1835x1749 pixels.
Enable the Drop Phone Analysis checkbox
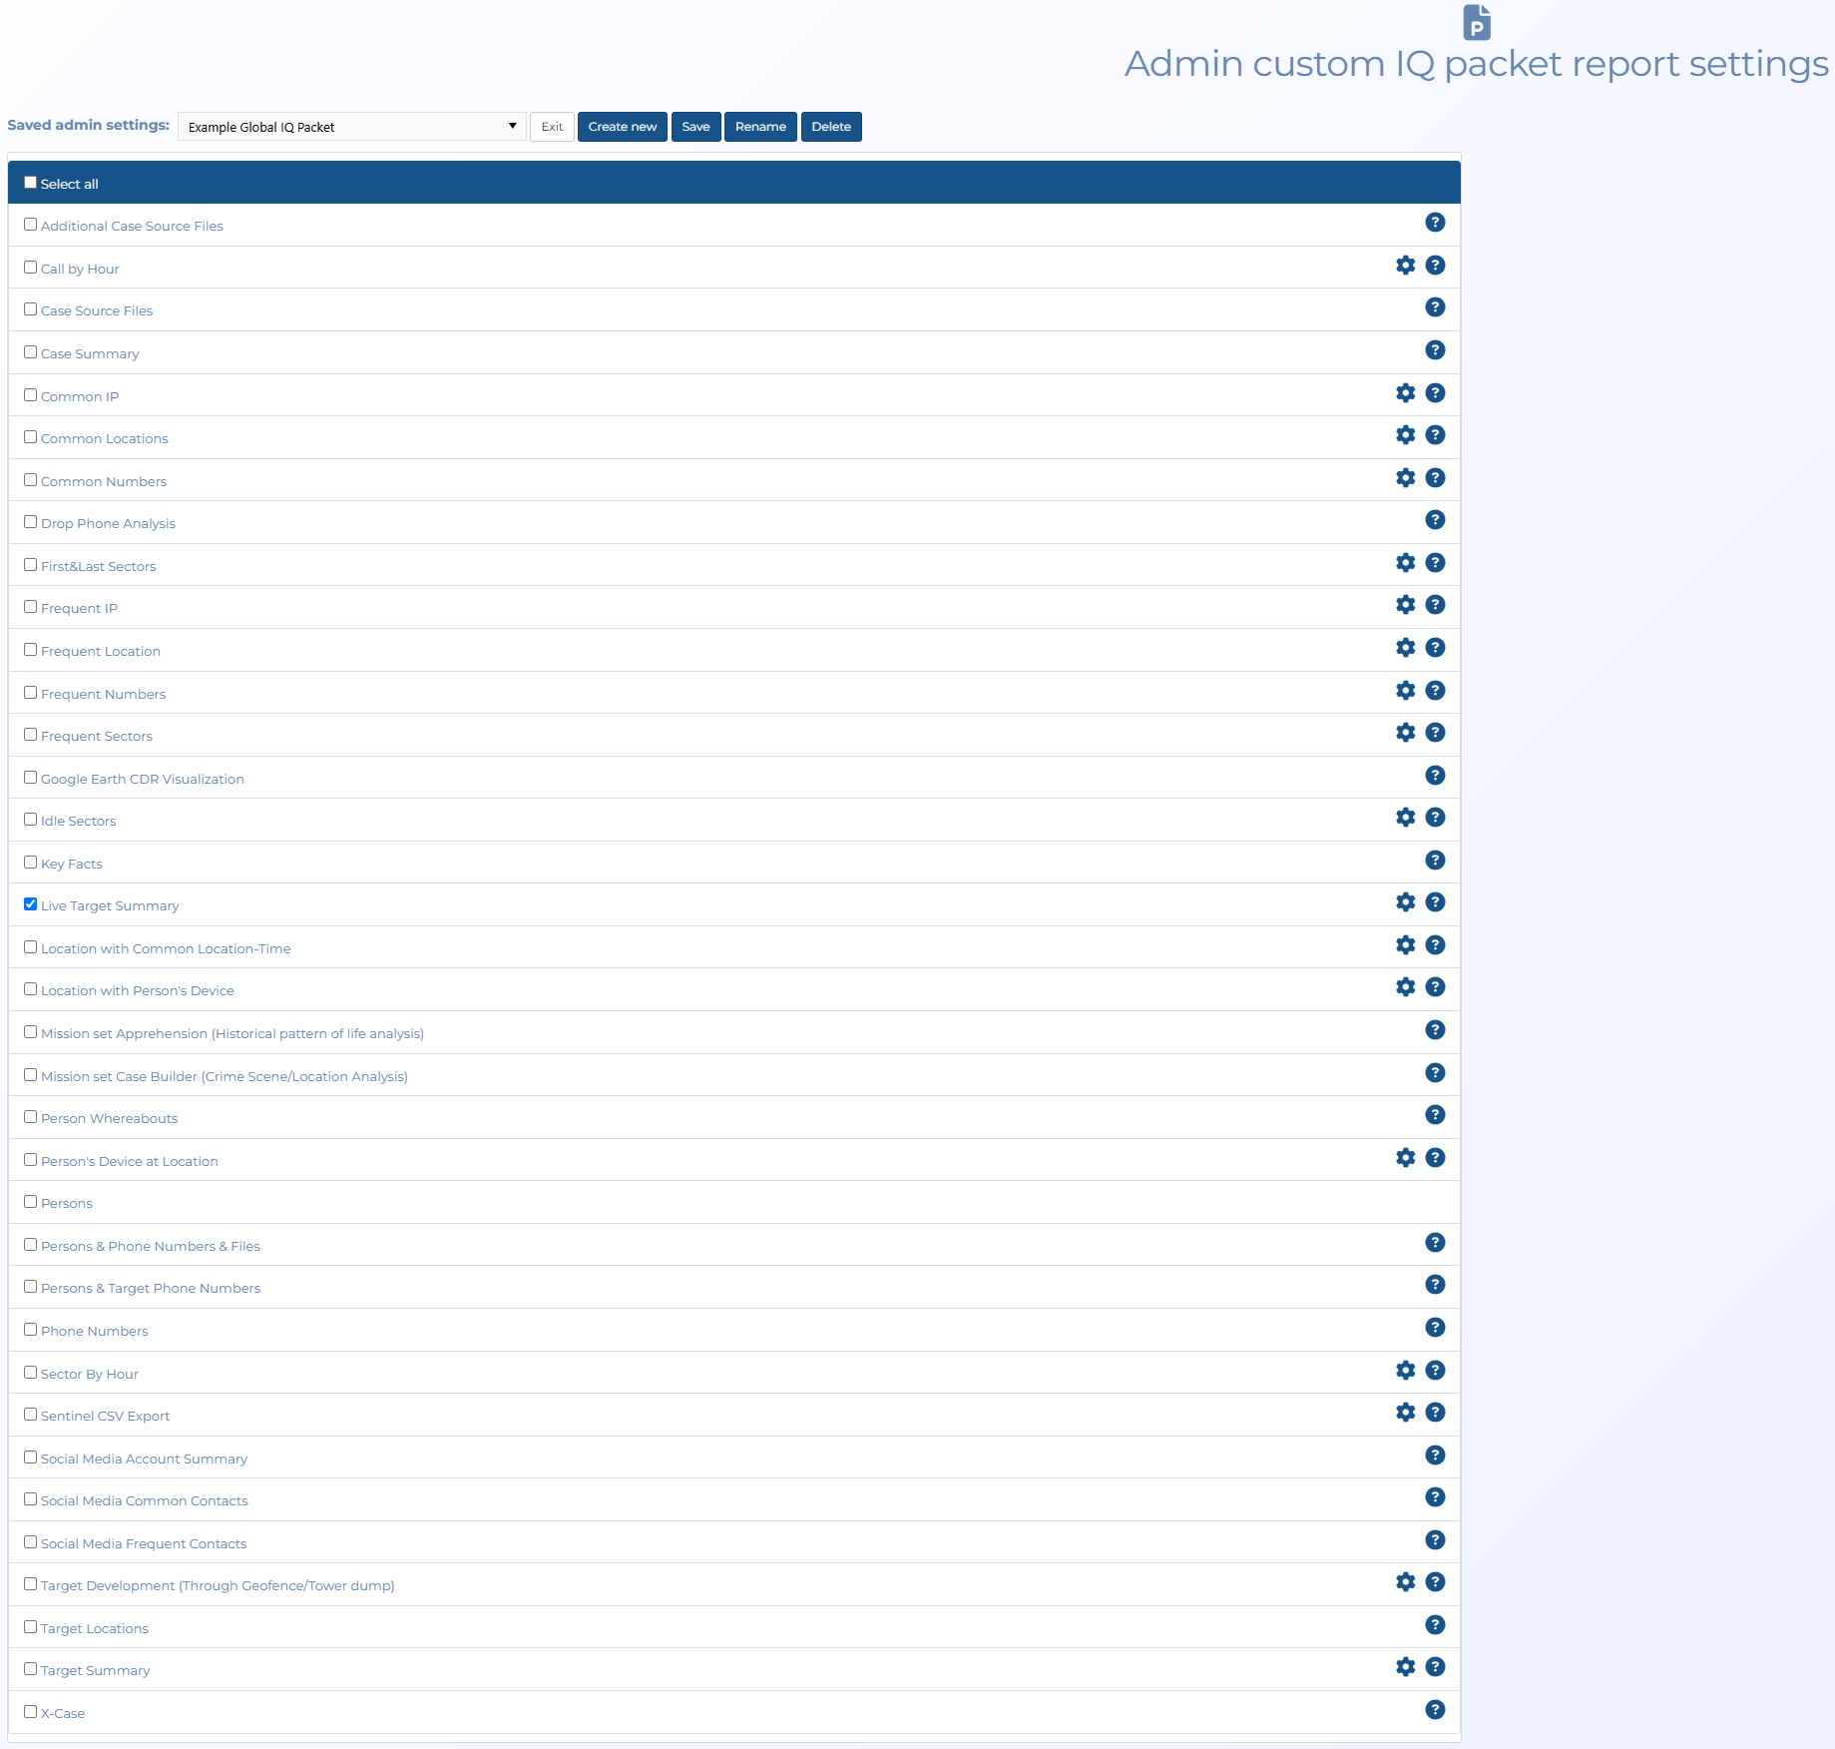pos(31,522)
